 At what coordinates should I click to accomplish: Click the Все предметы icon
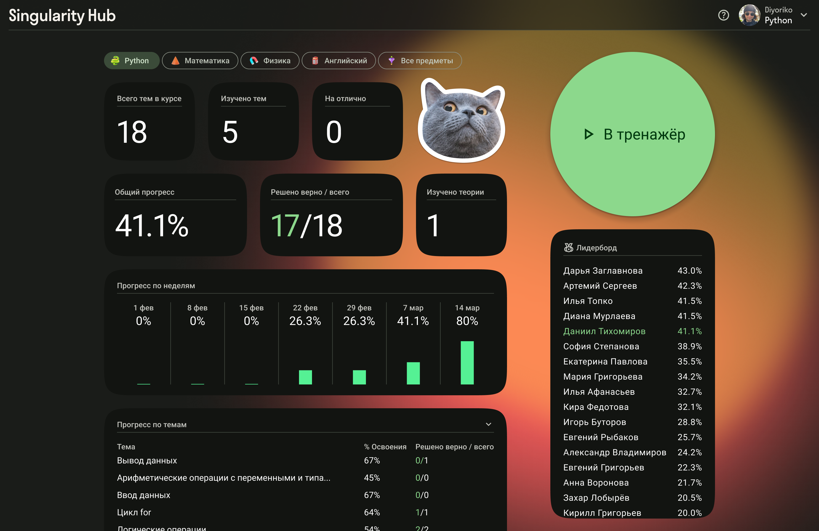tap(391, 61)
